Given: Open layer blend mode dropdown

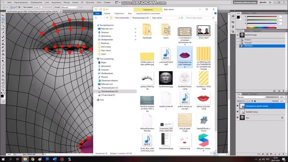Looking at the screenshot, I should pos(251,97).
